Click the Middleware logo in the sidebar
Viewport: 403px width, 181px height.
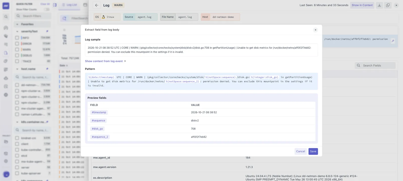click(6, 6)
